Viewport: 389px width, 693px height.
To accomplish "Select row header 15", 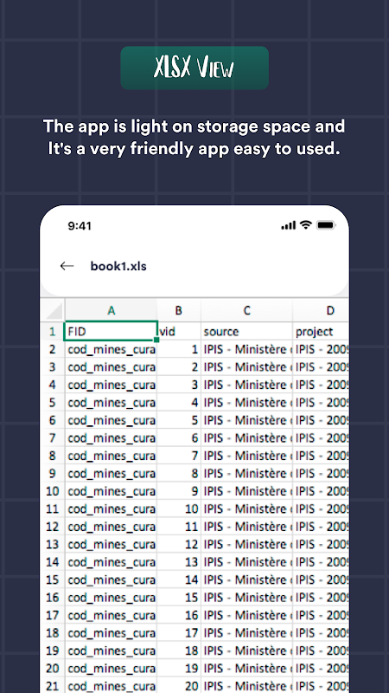I will 53,580.
